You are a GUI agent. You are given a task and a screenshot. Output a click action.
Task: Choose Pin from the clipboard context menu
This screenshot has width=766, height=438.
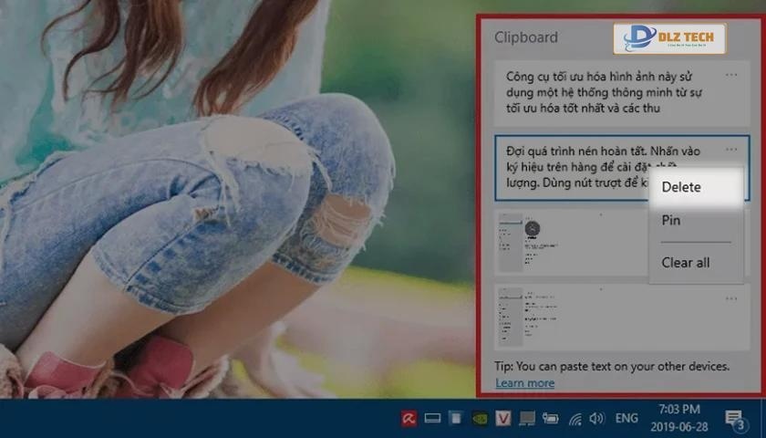pos(671,221)
